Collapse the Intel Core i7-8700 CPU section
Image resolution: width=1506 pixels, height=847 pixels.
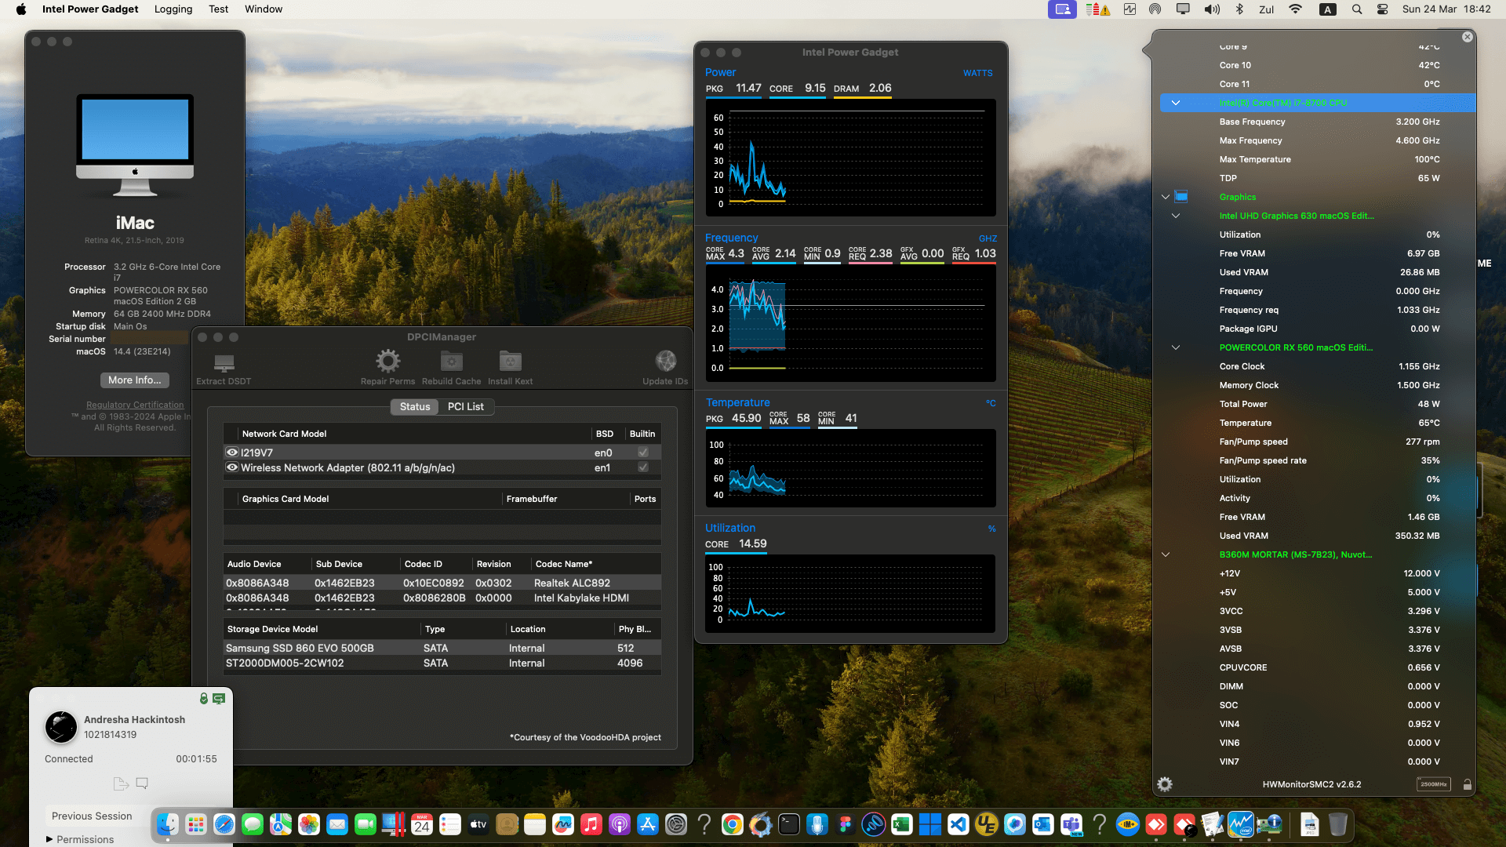pyautogui.click(x=1176, y=103)
